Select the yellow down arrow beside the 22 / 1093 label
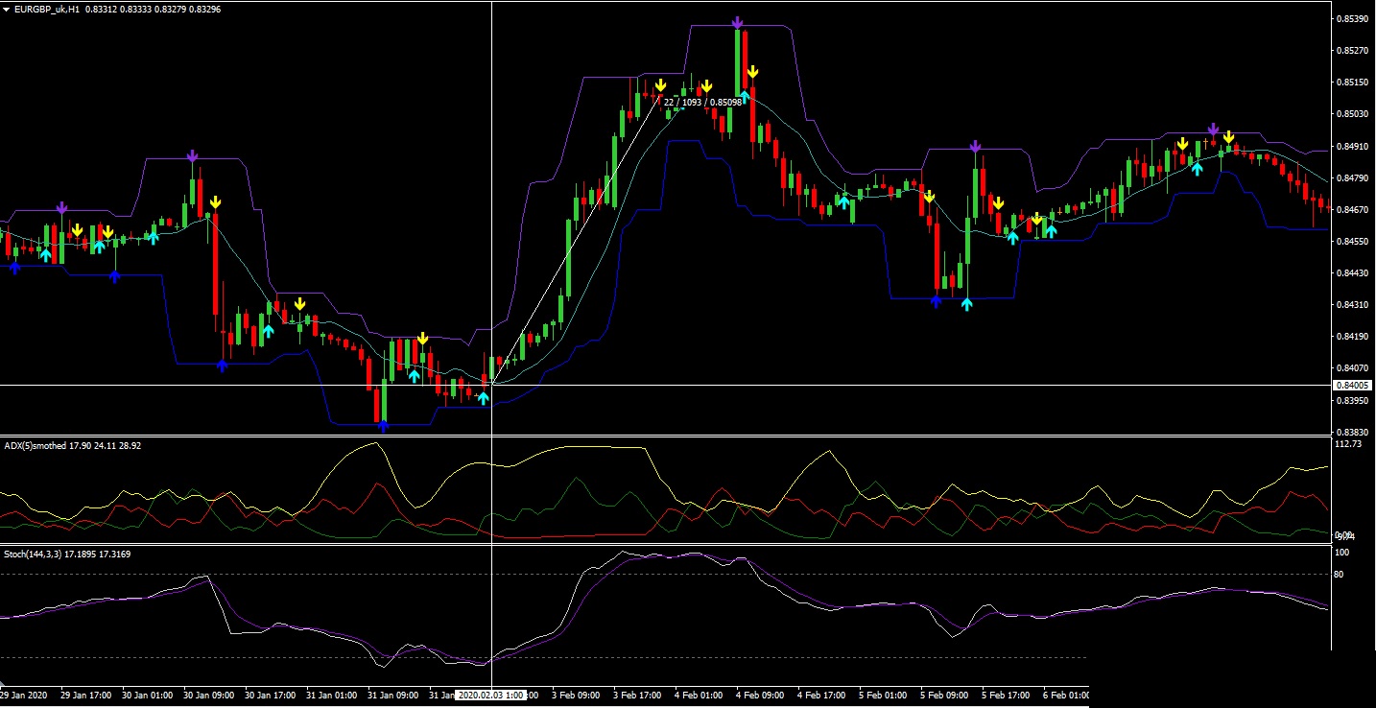The image size is (1376, 708). (661, 86)
